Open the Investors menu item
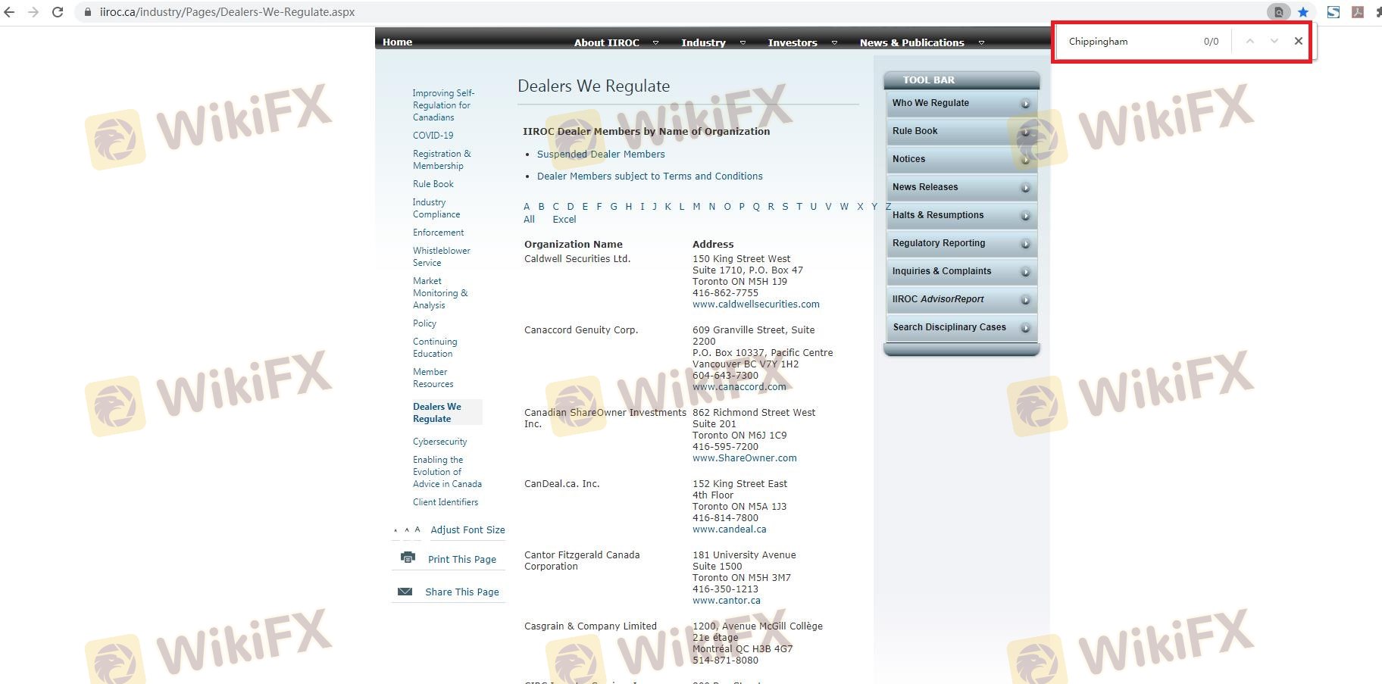 click(x=792, y=43)
